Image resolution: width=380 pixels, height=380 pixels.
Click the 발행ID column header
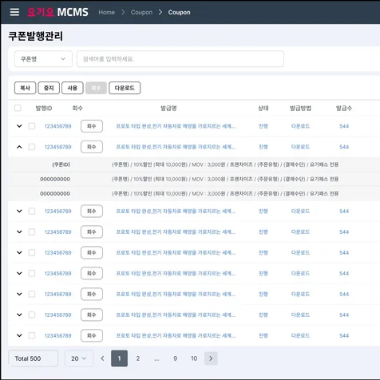coord(44,109)
